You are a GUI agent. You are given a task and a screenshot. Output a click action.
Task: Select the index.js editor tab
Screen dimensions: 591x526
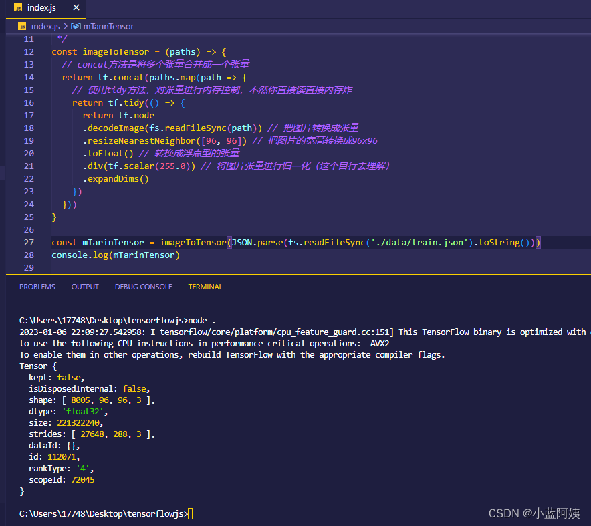click(x=45, y=8)
